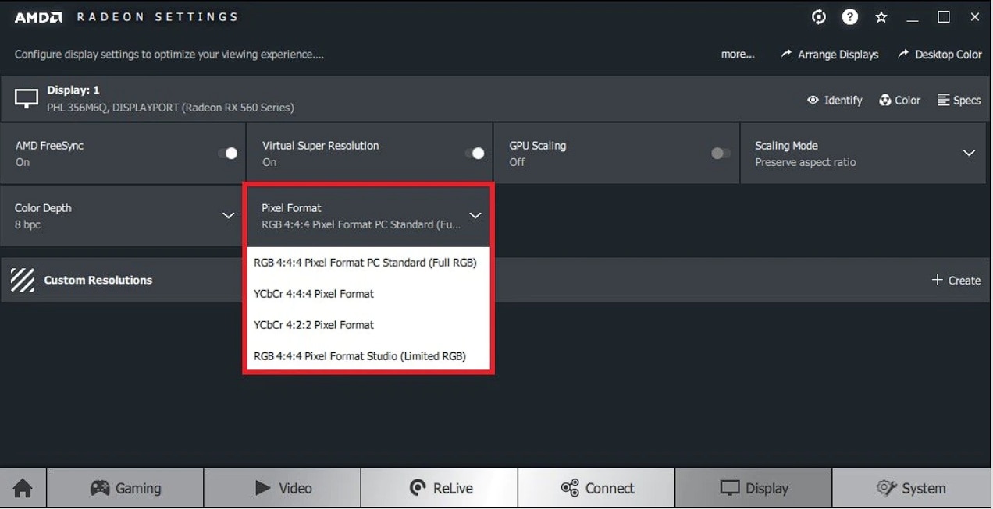Enable the GPU Scaling switch

[x=721, y=154]
